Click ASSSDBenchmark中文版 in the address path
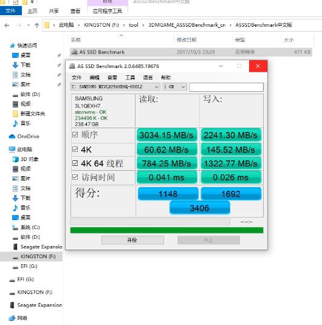 coord(264,25)
